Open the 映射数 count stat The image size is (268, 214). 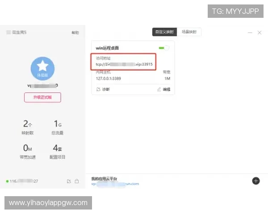click(x=28, y=127)
